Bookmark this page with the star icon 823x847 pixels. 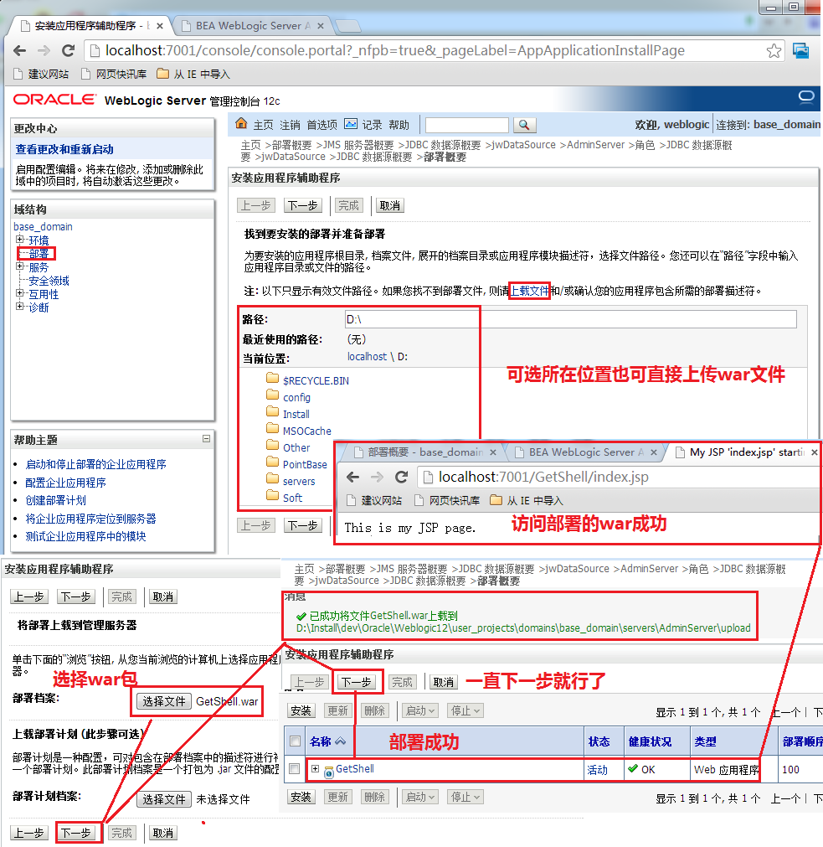tap(774, 51)
